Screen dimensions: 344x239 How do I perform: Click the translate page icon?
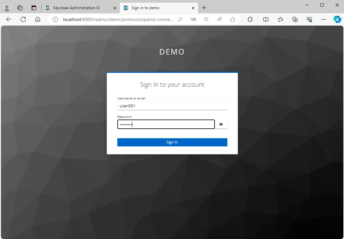tap(193, 19)
